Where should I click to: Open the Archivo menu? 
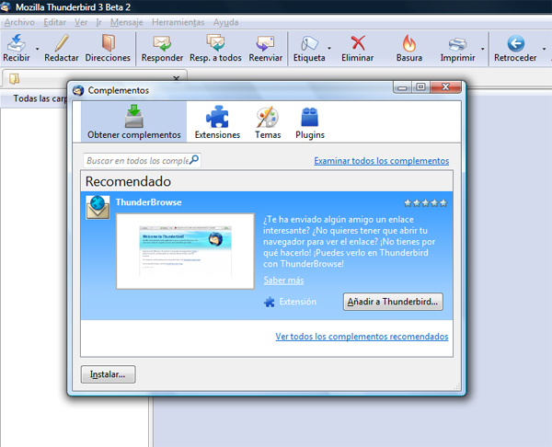point(19,22)
